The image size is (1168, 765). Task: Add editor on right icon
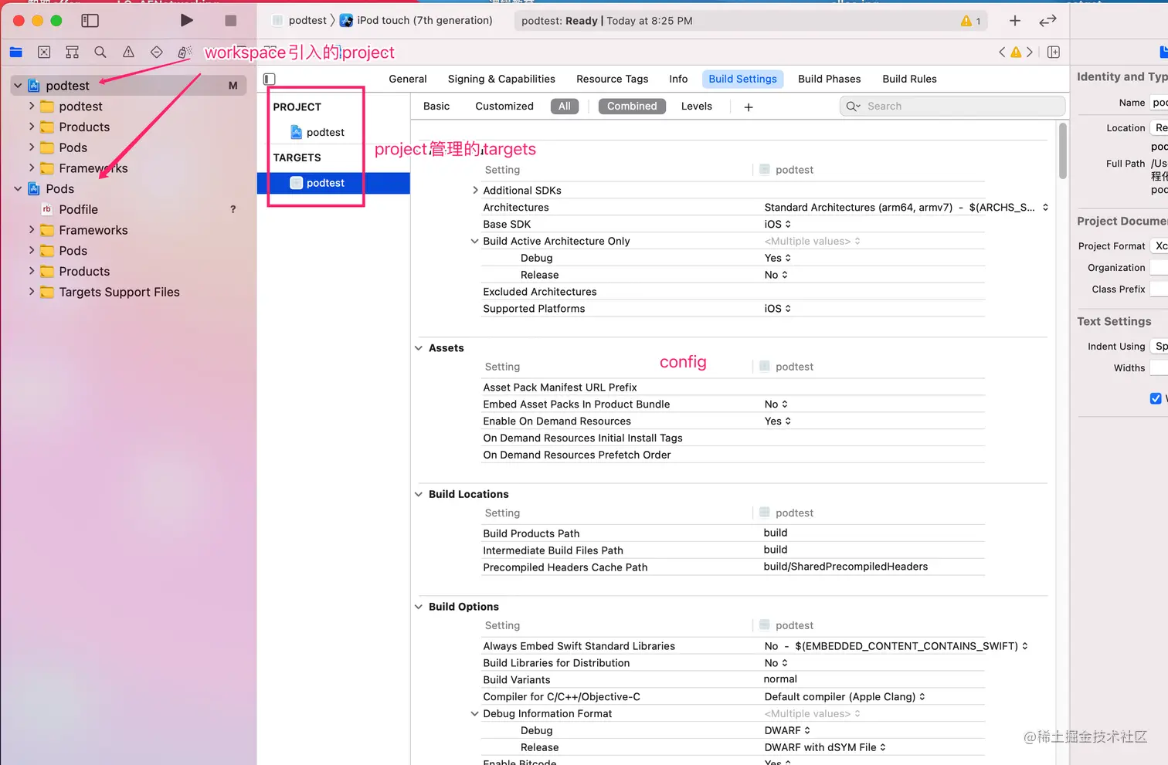1054,52
